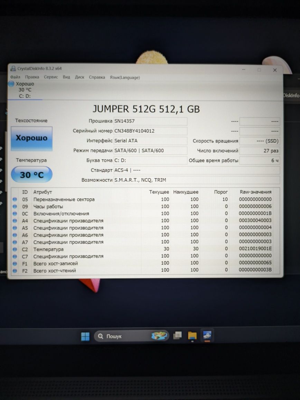This screenshot has height=400, width=300.
Task: Select the Часы работы attribute text
Action: pos(48,207)
